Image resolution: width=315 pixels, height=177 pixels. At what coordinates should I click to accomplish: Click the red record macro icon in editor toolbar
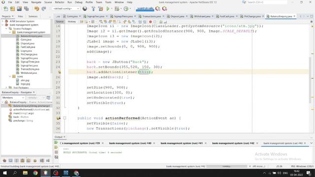150,22
